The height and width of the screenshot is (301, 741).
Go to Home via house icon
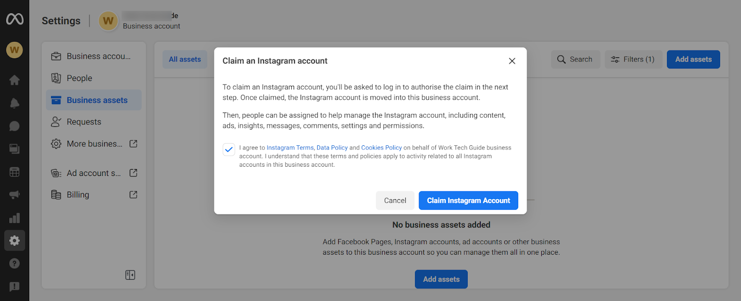point(14,80)
